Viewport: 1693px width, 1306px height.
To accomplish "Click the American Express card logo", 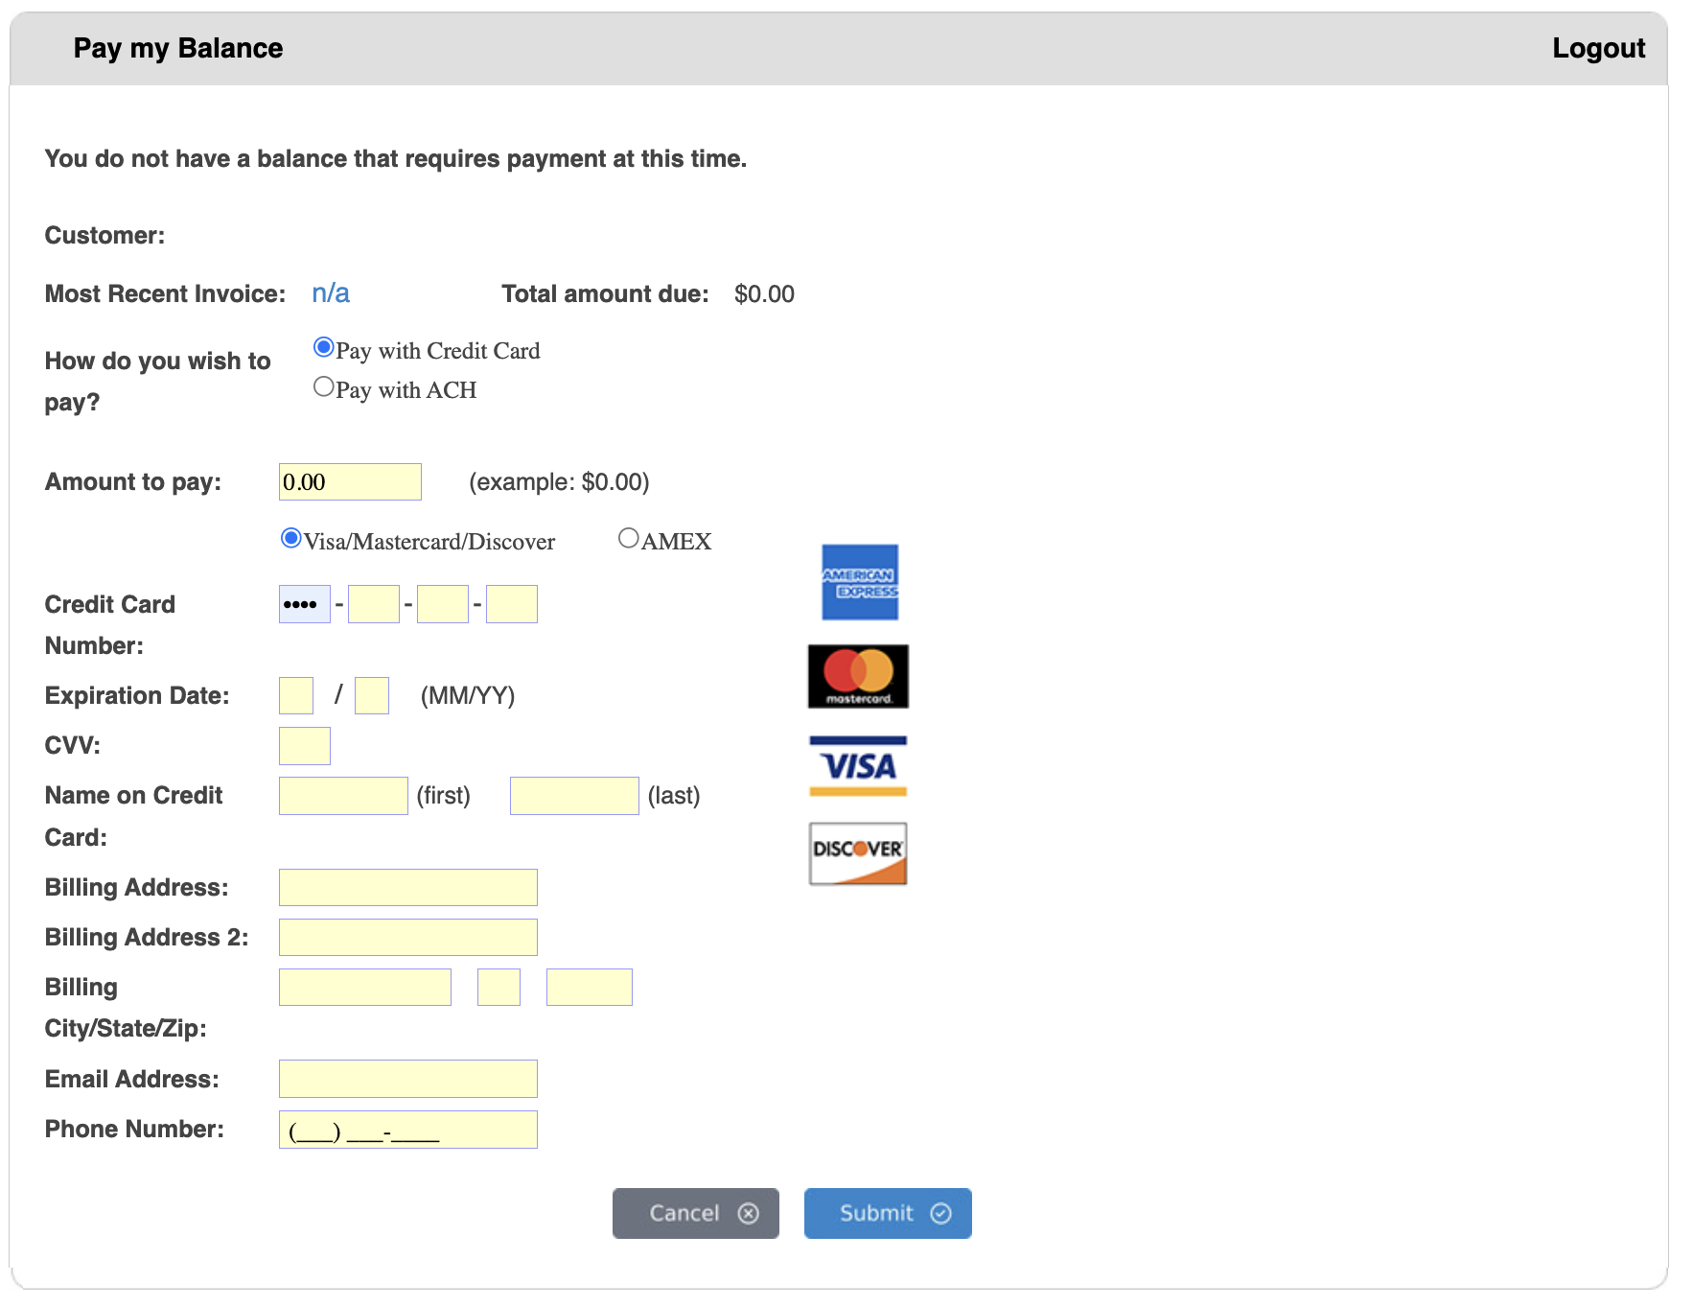I will pos(859,581).
